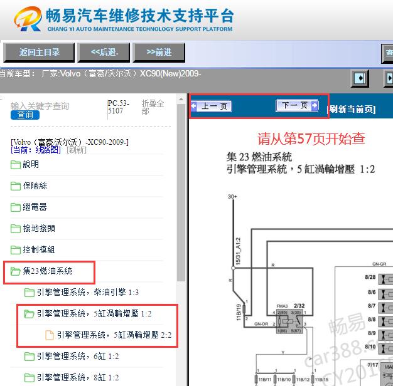
Task: Click document icon of 5缸渦輪增壓 2:2
Action: coord(50,335)
